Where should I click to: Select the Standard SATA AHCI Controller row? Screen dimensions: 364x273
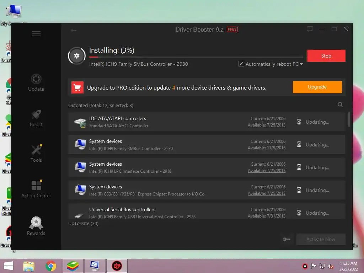[x=207, y=122]
